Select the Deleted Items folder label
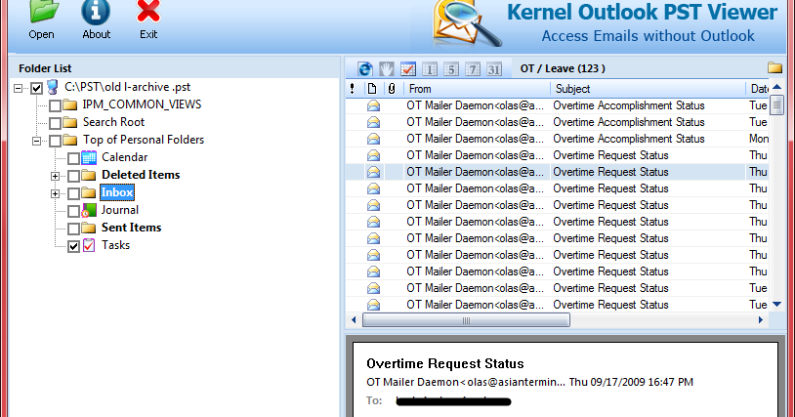This screenshot has height=417, width=795. pos(141,175)
